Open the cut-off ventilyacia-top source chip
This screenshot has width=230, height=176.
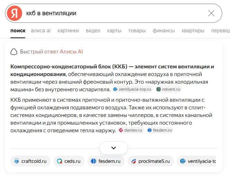pos(196,161)
